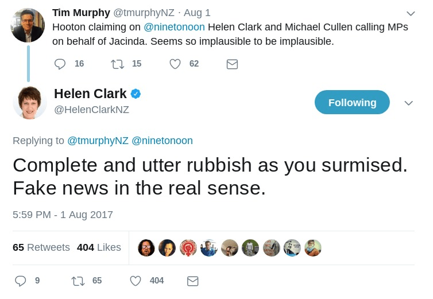Screen dimensions: 433x299
Task: Click Helen Clark's blue verified badge
Action: pos(136,94)
